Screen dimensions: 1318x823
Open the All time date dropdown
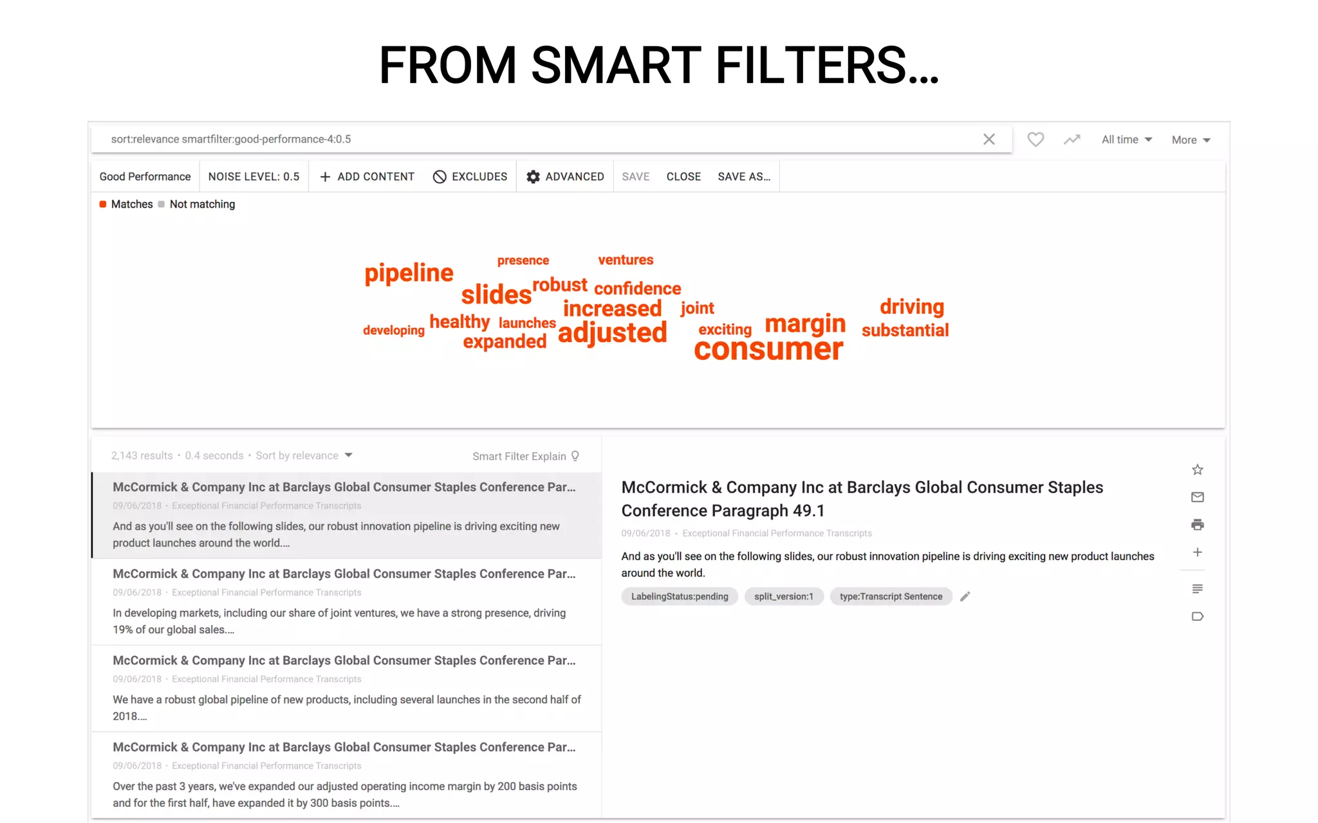1127,140
